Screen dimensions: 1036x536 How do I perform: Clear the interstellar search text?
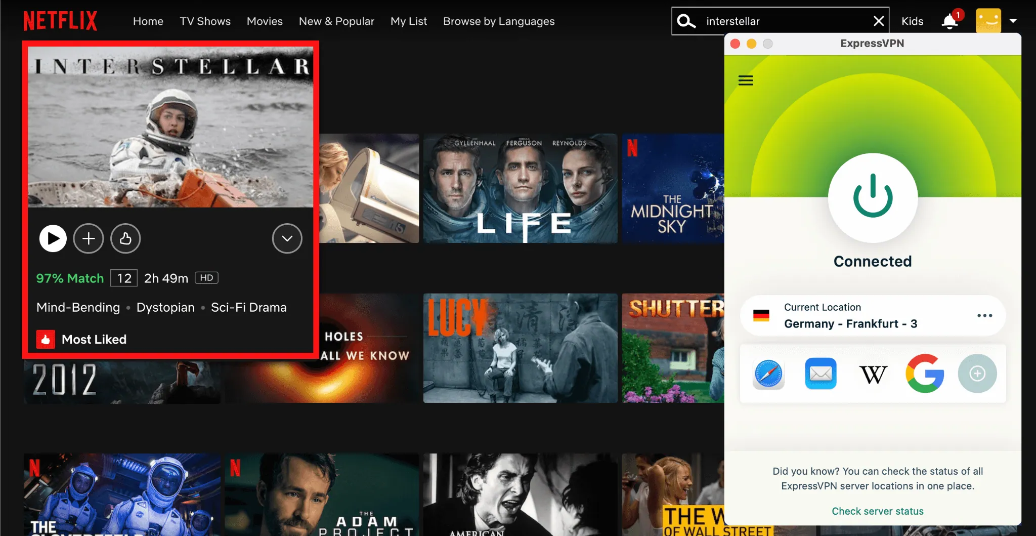879,21
